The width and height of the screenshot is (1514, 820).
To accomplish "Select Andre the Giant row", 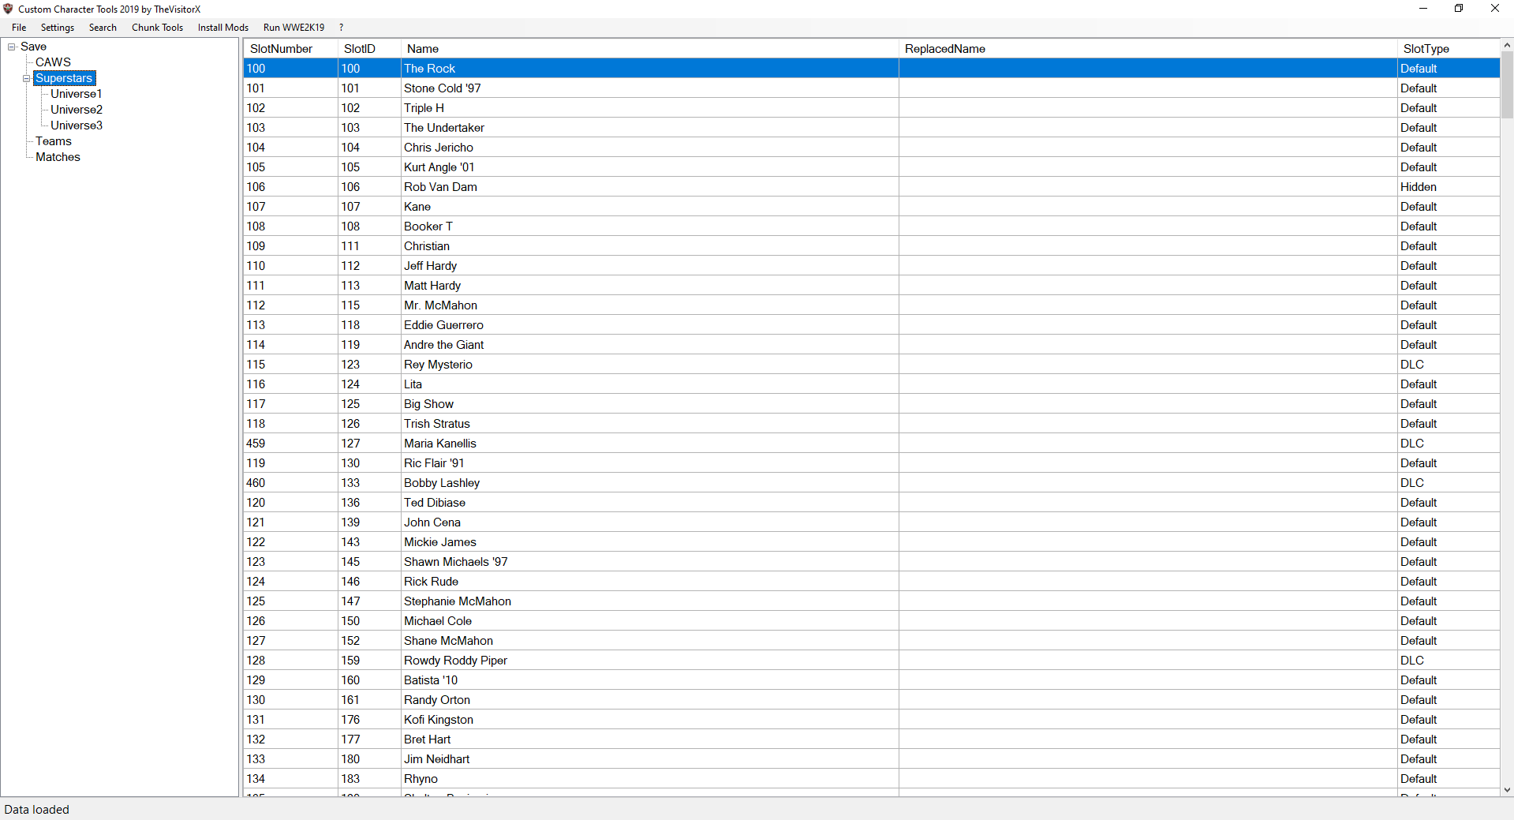I will pos(871,345).
